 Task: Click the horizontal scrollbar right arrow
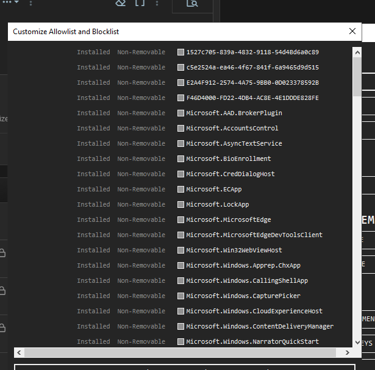(348, 352)
